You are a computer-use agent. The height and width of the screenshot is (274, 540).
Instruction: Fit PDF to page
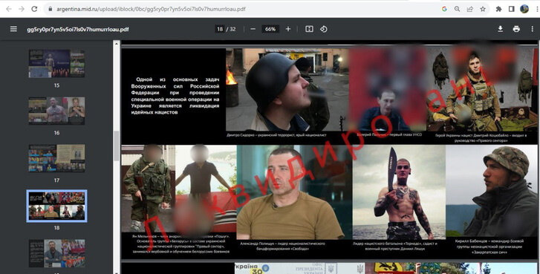(309, 29)
